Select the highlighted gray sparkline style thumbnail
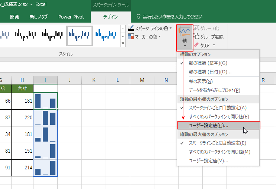This screenshot has height=189, width=276. pyautogui.click(x=80, y=35)
